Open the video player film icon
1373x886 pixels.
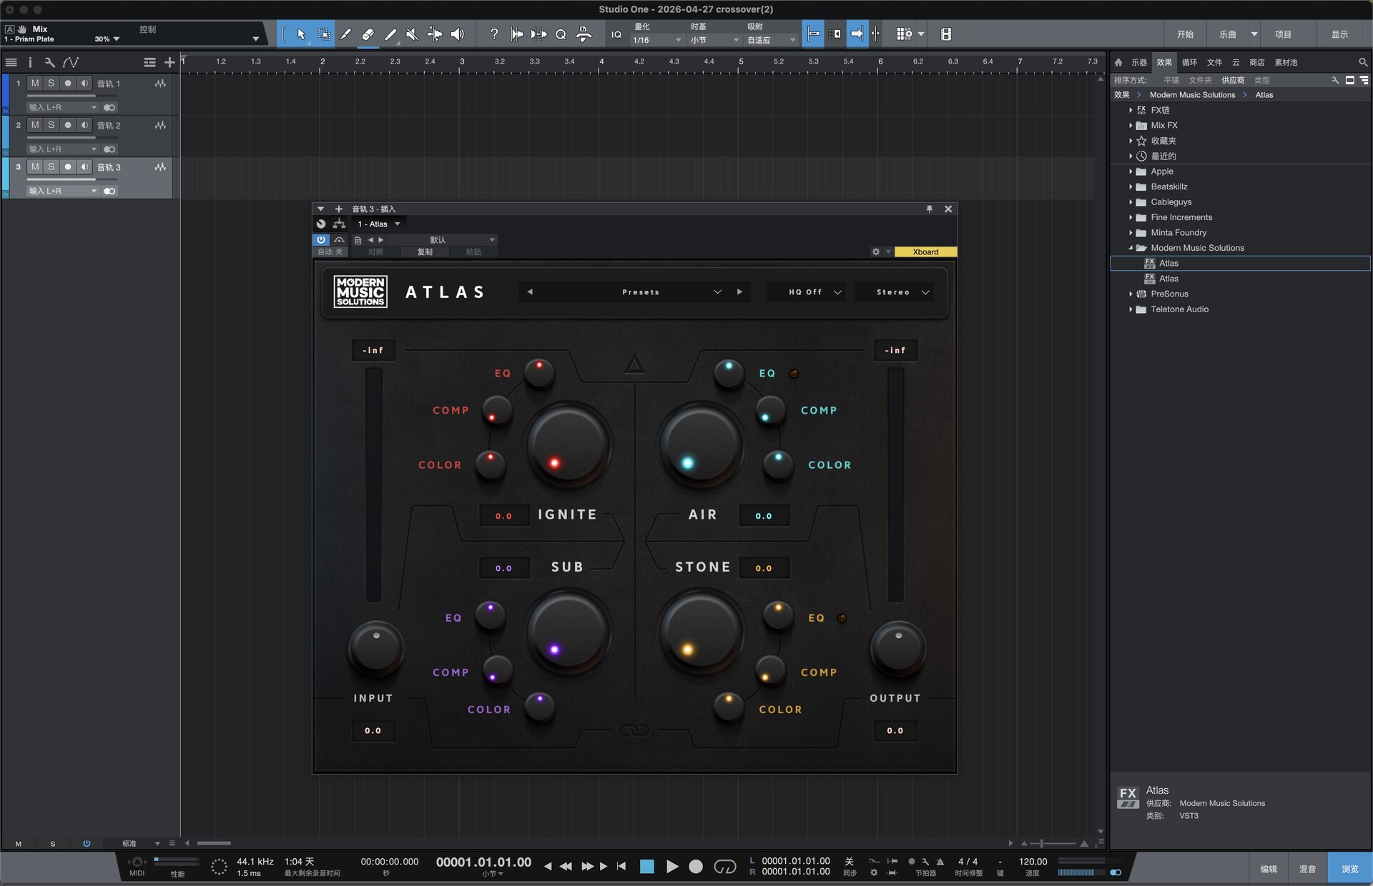point(945,34)
